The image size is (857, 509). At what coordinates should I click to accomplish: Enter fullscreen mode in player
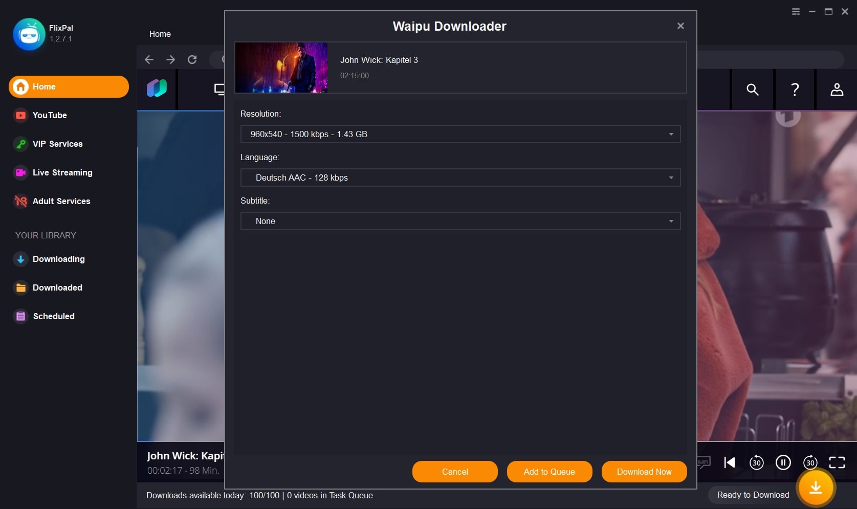pos(837,462)
